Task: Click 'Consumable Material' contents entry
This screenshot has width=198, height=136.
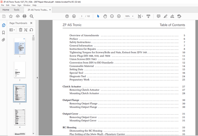Action: click(x=81, y=66)
